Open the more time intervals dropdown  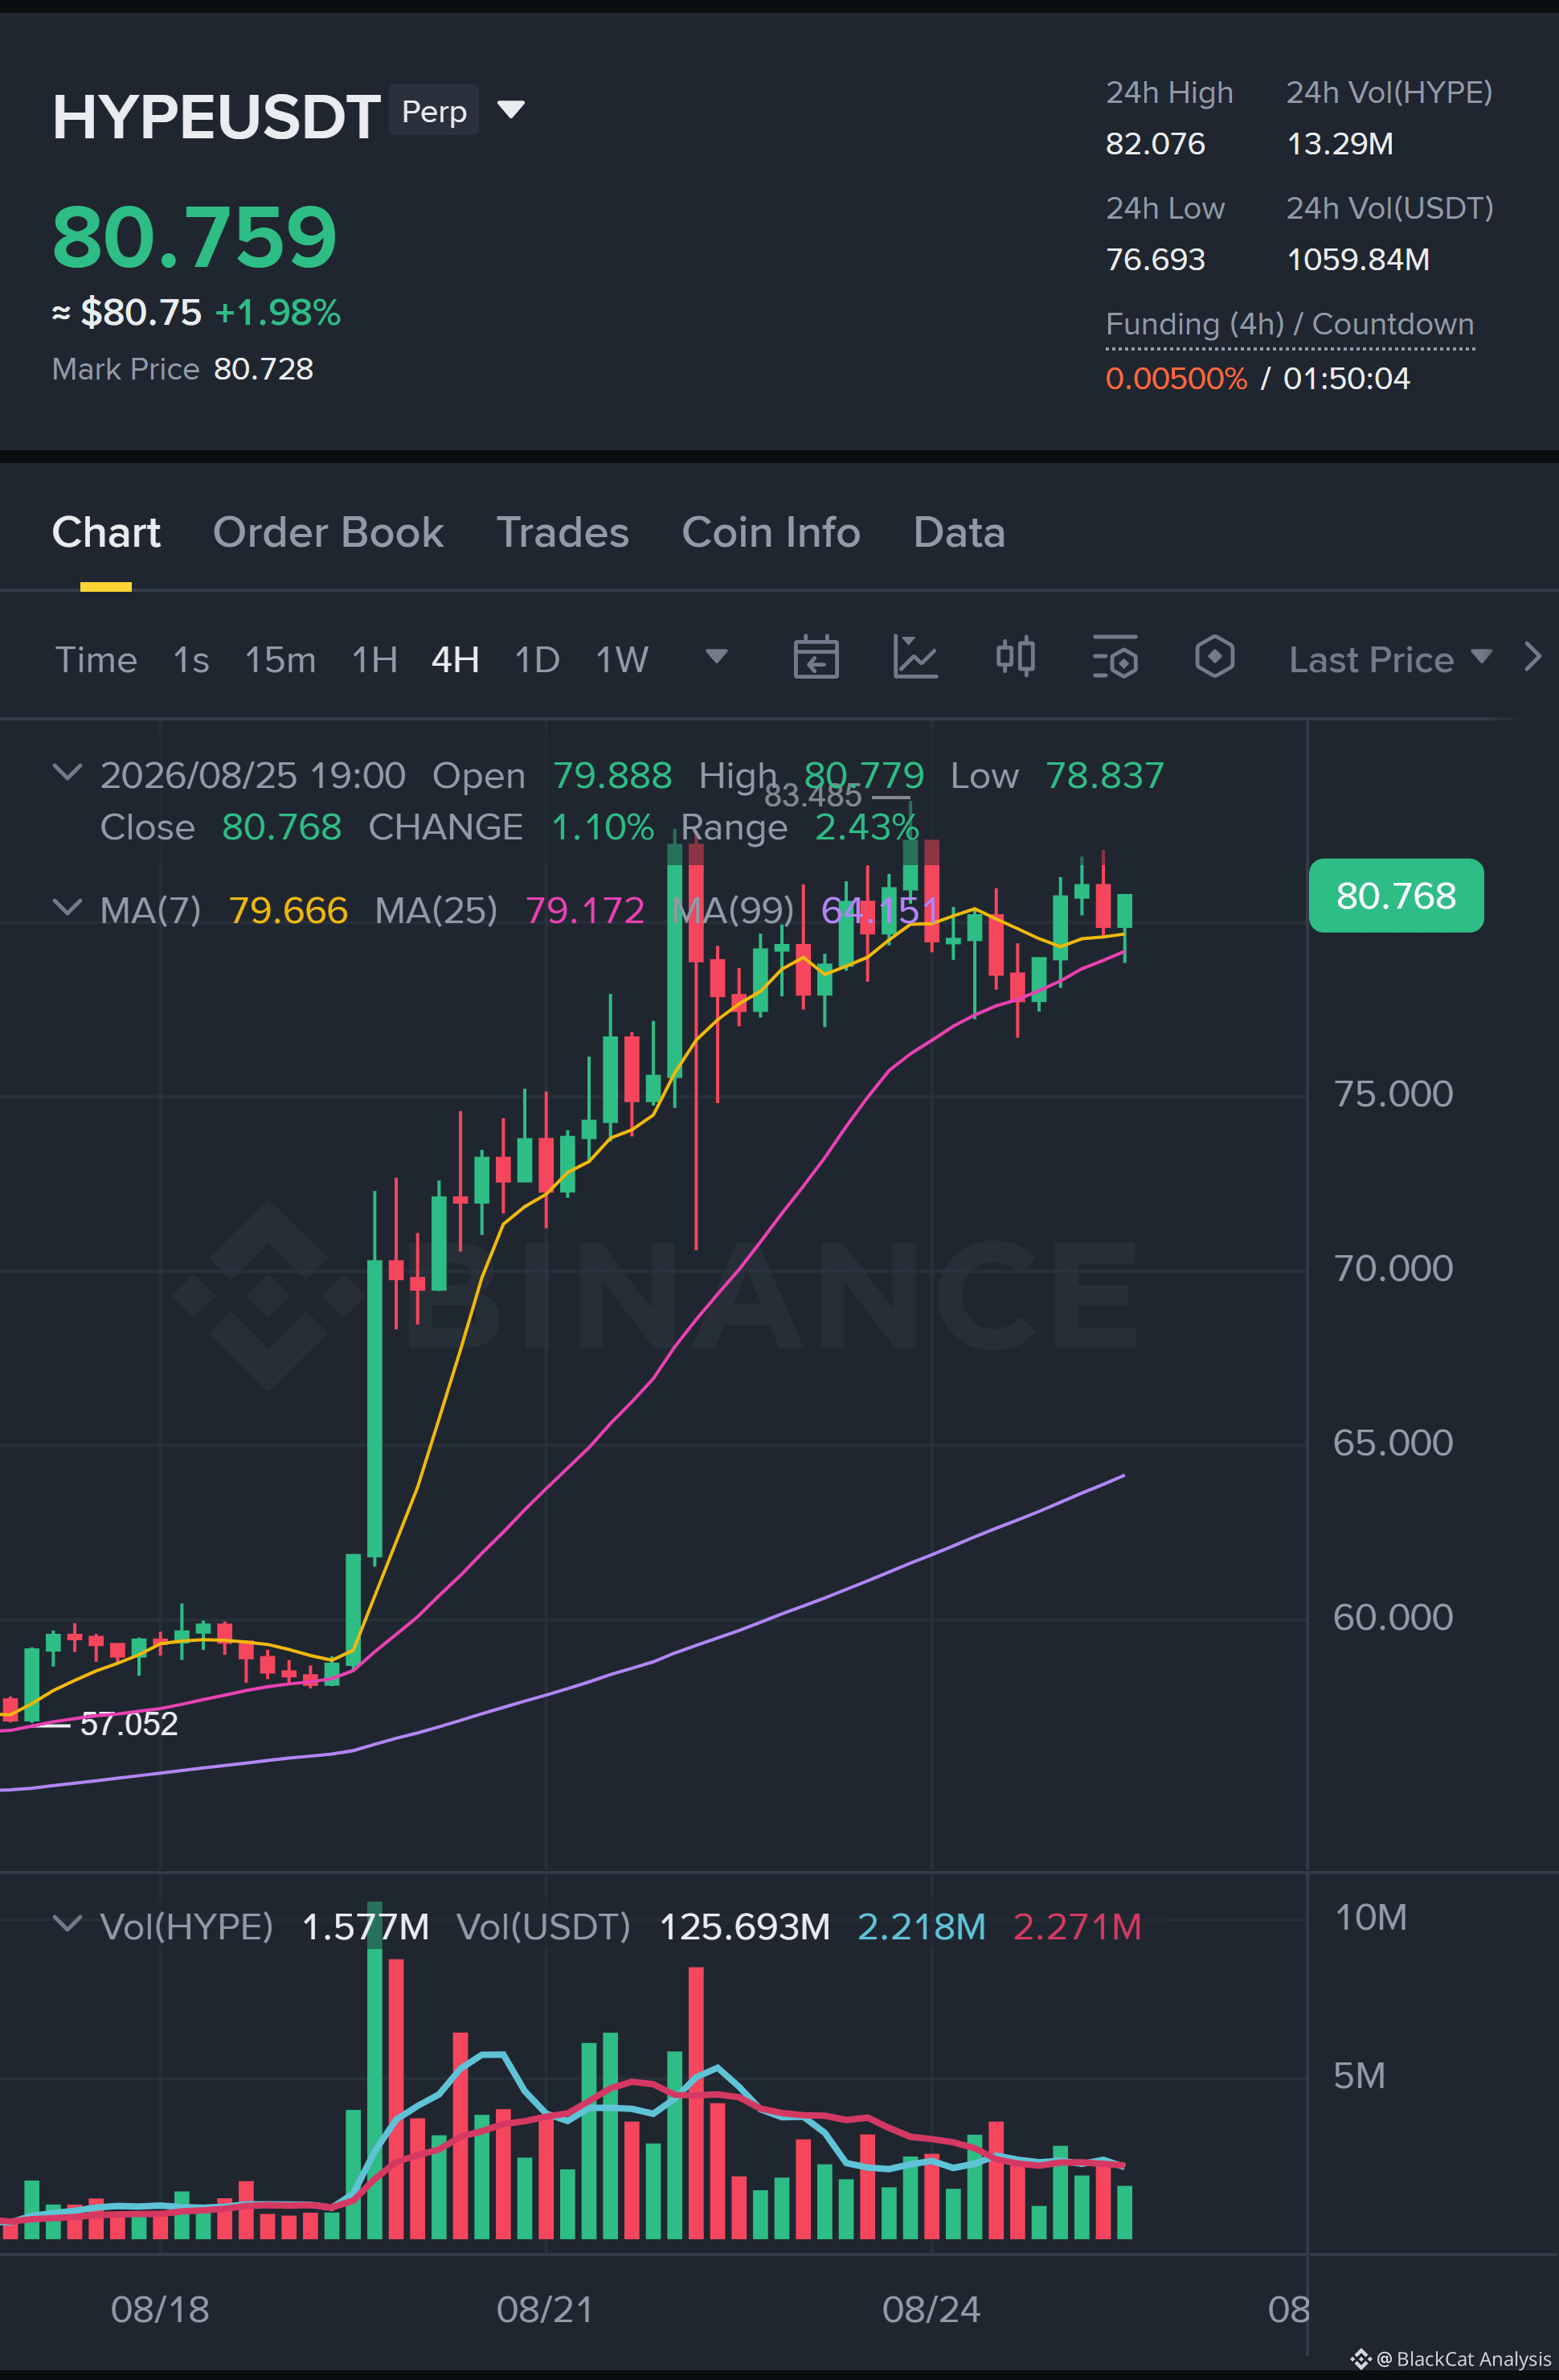point(717,657)
